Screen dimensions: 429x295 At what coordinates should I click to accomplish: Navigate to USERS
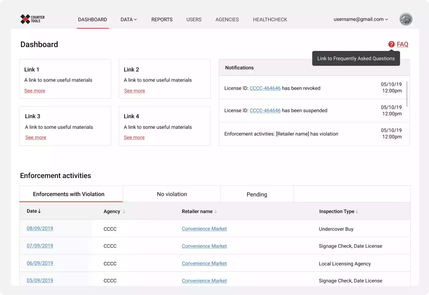[x=194, y=20]
